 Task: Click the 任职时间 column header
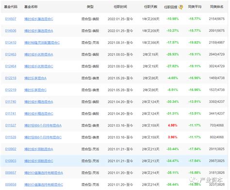point(120,7)
